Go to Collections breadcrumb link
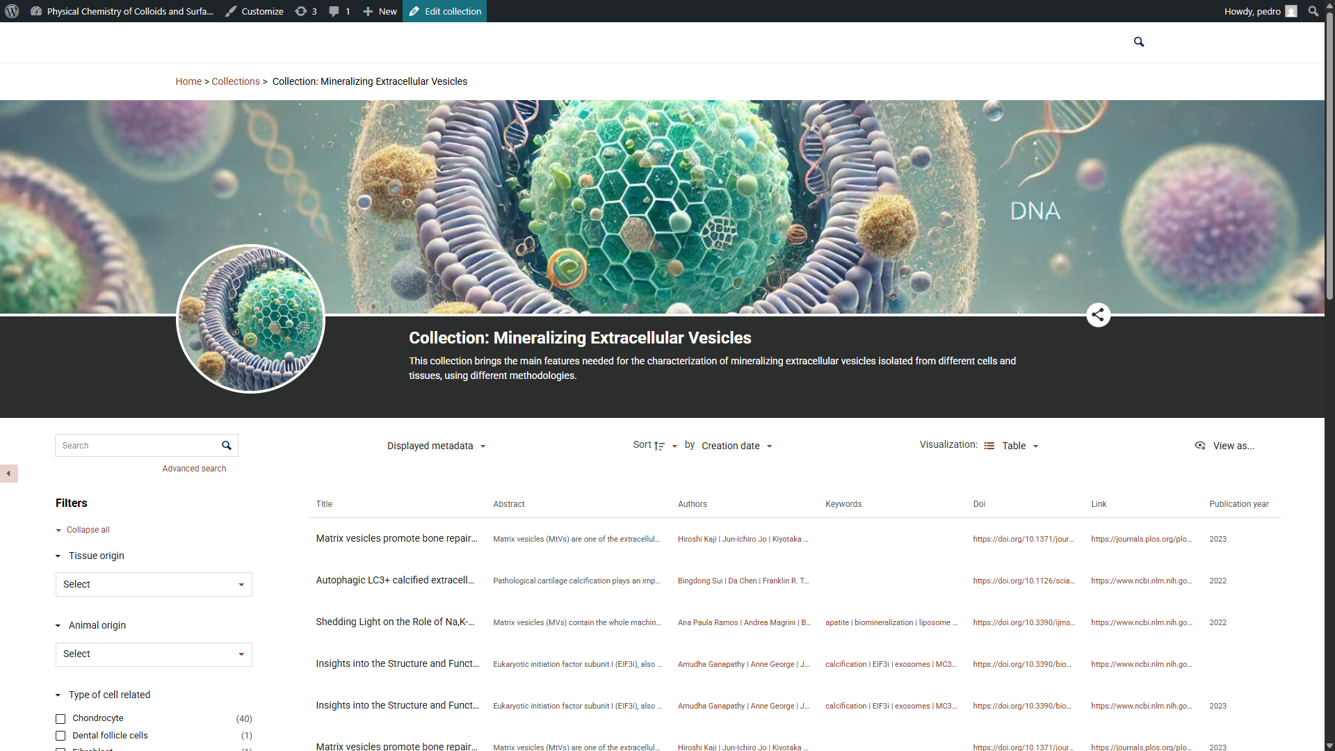This screenshot has width=1335, height=751. 236,81
